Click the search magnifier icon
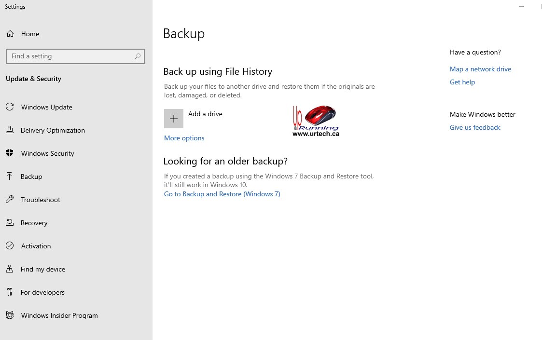The height and width of the screenshot is (340, 542). click(x=138, y=56)
